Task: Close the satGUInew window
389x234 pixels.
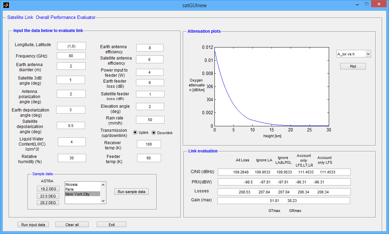Action: 379,4
